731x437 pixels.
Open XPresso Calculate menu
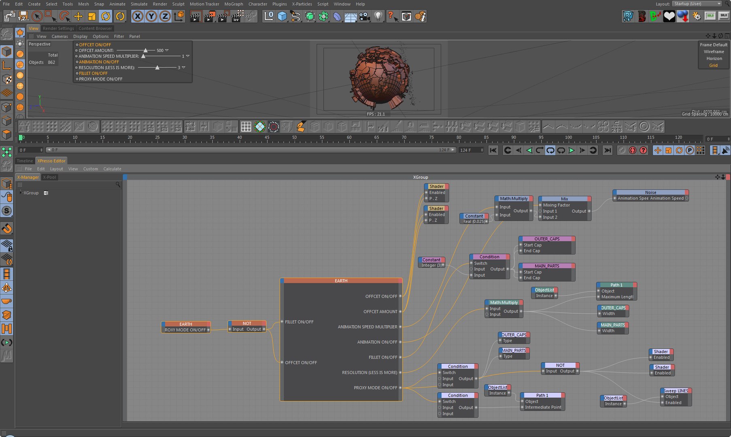point(112,169)
